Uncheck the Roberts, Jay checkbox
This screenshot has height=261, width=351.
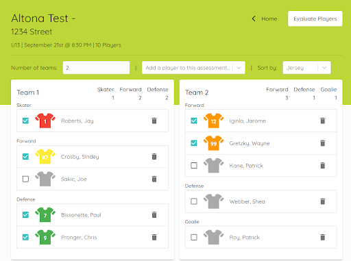[25, 121]
